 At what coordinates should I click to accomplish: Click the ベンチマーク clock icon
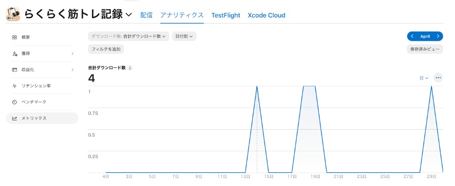coord(15,102)
